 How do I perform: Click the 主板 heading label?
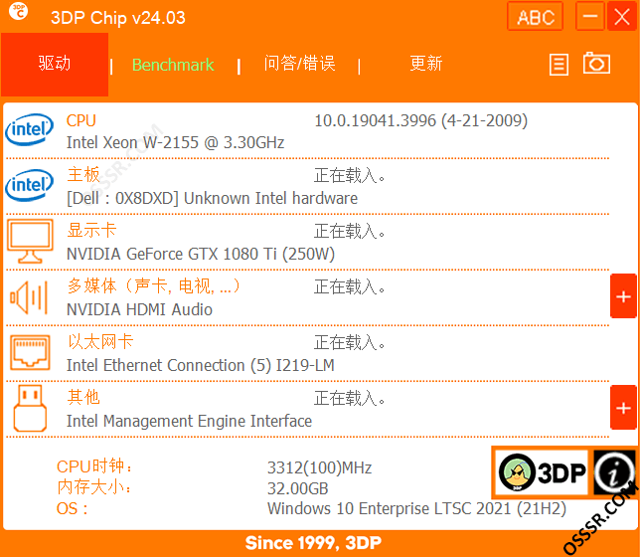coord(83,174)
